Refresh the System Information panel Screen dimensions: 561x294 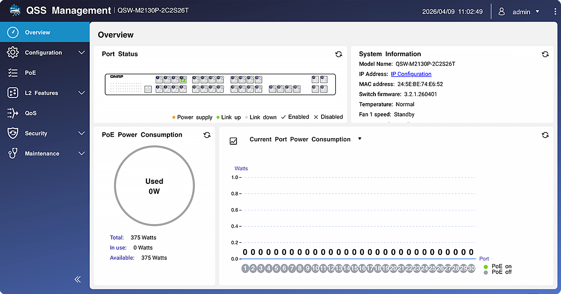pyautogui.click(x=545, y=54)
